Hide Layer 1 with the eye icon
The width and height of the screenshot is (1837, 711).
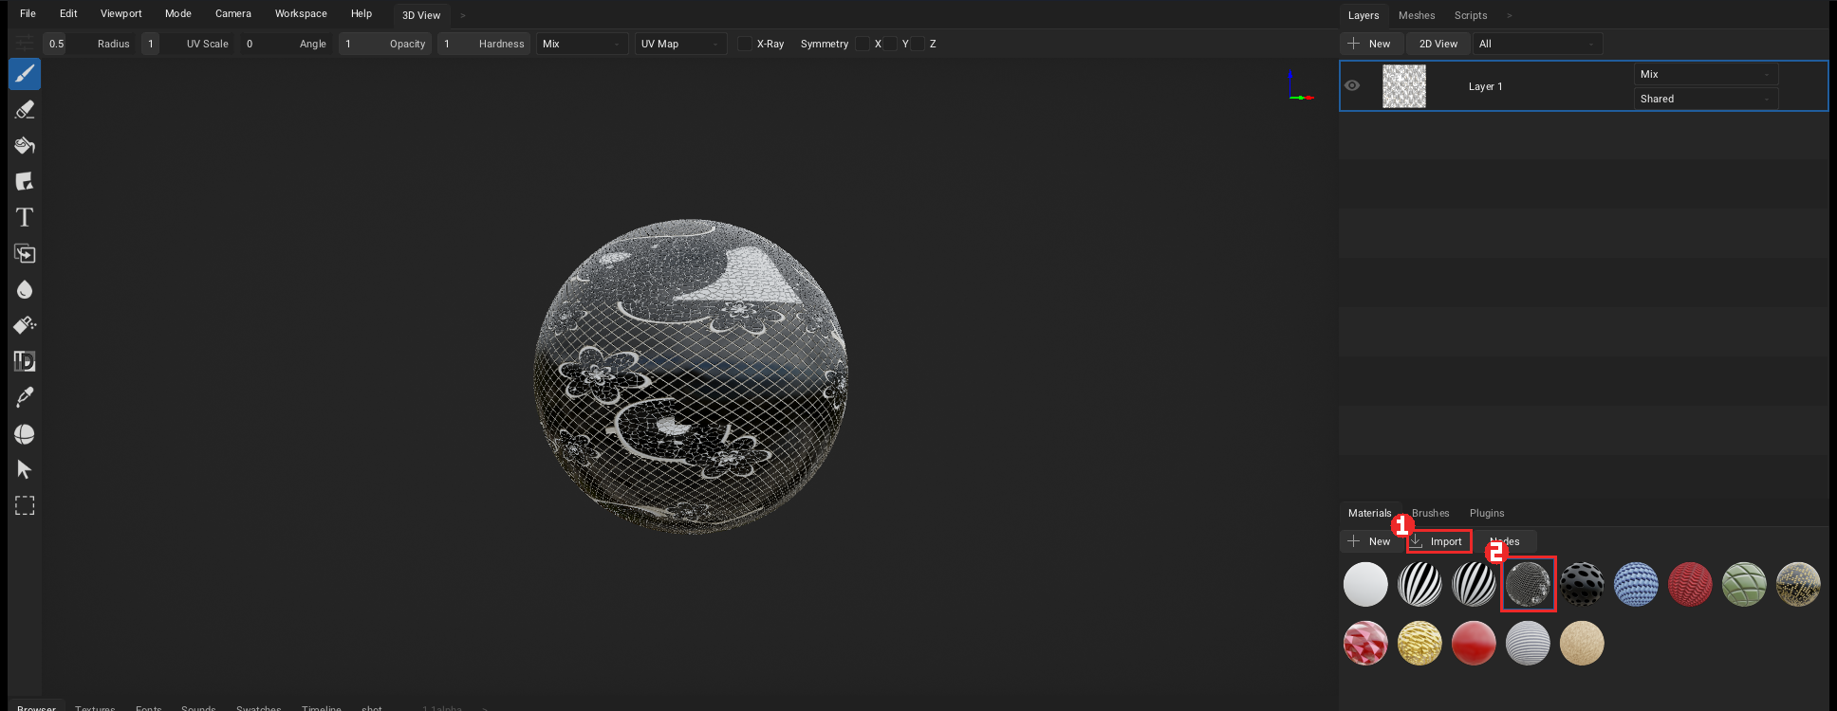(x=1353, y=85)
